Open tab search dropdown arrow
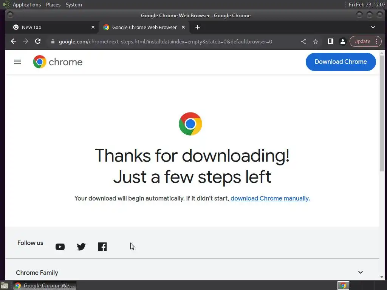The image size is (387, 290). (x=373, y=27)
